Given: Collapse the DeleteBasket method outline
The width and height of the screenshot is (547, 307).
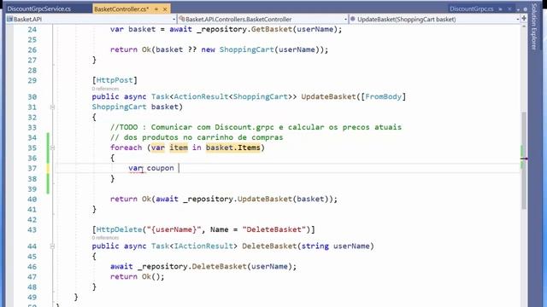Looking at the screenshot, I should tap(52, 246).
